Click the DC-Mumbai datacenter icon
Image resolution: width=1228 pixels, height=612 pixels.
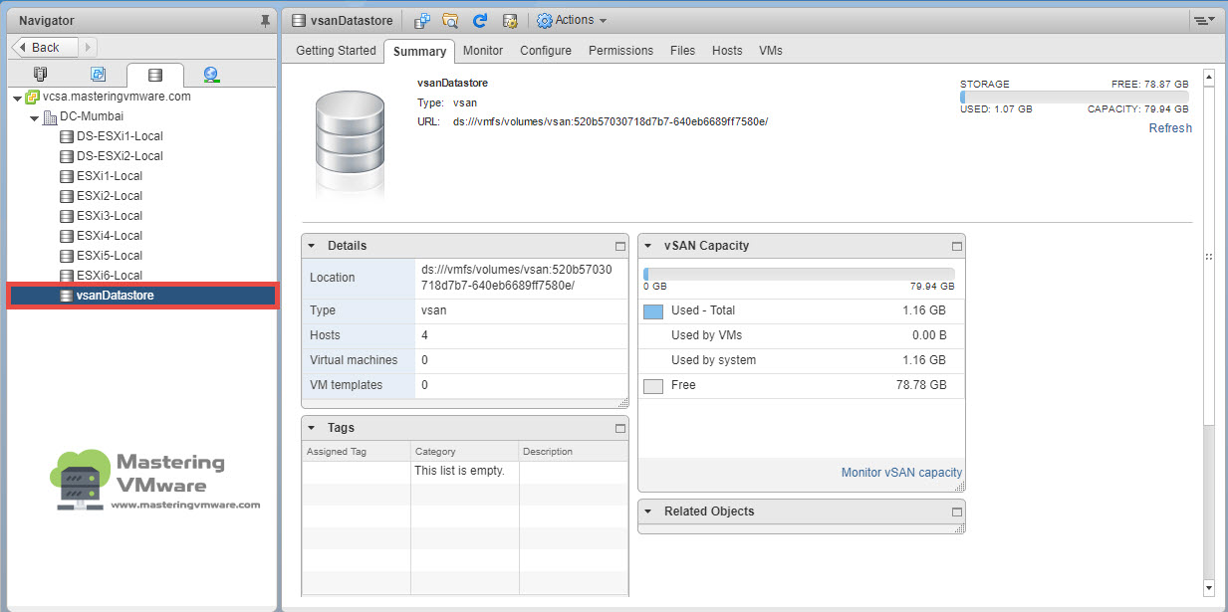[50, 117]
